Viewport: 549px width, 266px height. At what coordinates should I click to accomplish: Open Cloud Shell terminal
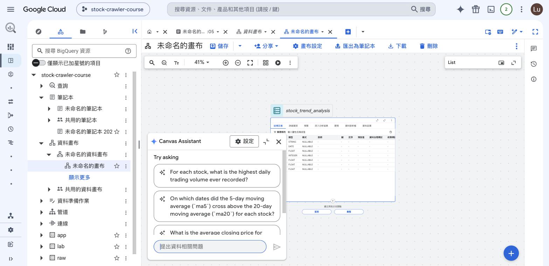pyautogui.click(x=491, y=9)
